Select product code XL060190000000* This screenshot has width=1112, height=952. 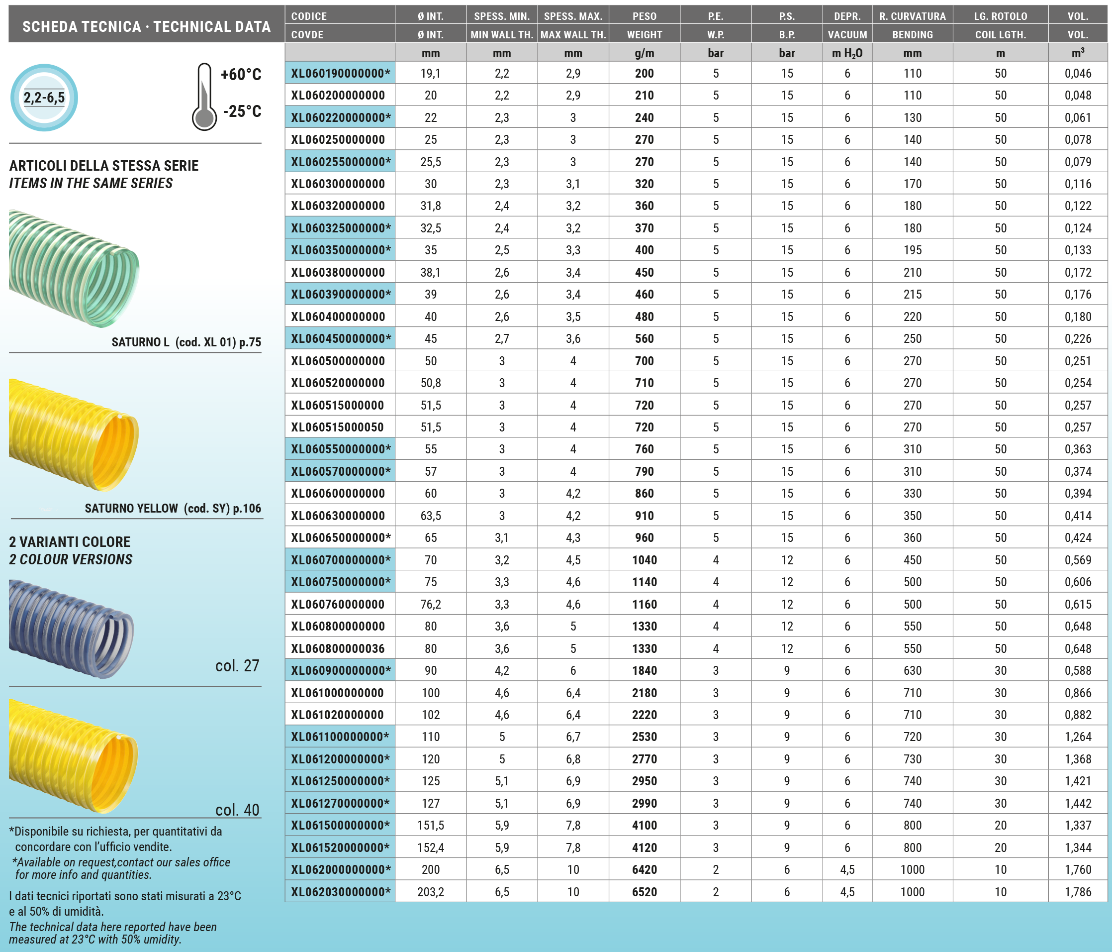340,73
